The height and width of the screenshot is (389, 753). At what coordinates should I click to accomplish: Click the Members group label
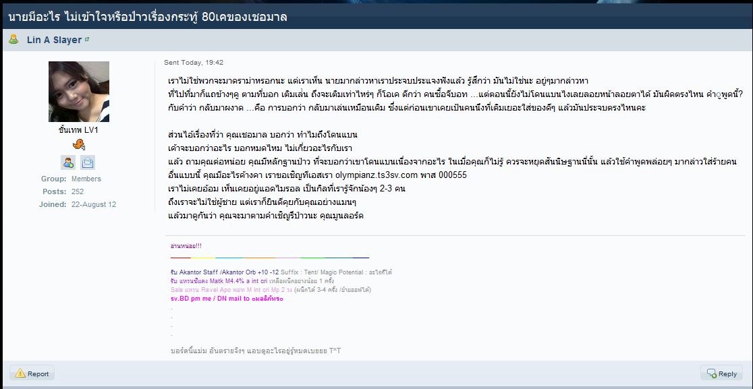[86, 179]
